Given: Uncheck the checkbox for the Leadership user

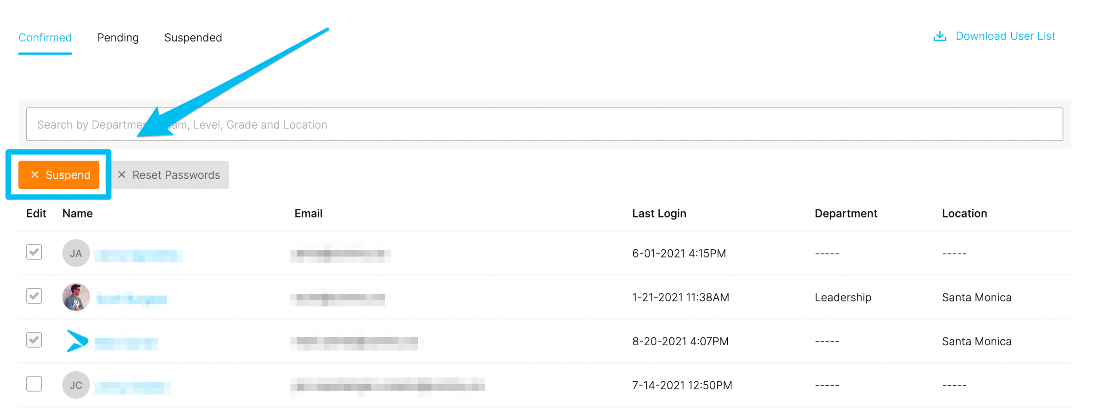Looking at the screenshot, I should [34, 296].
